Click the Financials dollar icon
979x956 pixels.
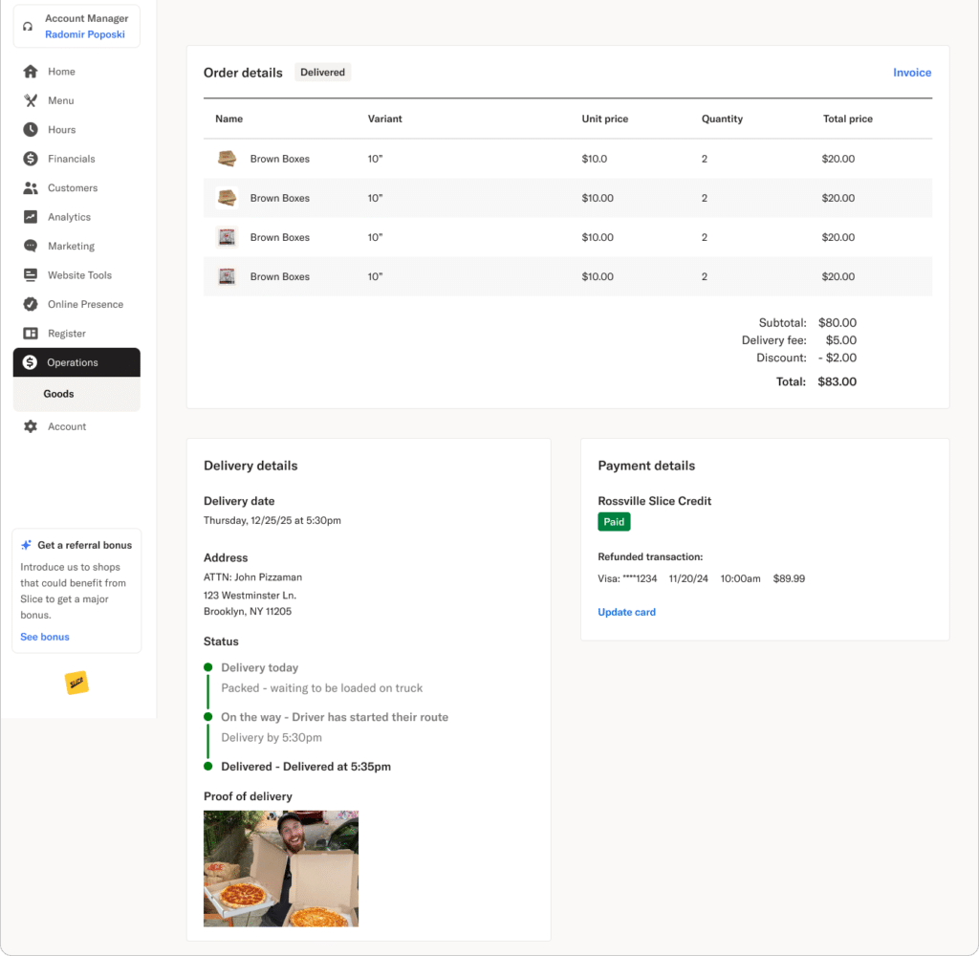point(30,159)
